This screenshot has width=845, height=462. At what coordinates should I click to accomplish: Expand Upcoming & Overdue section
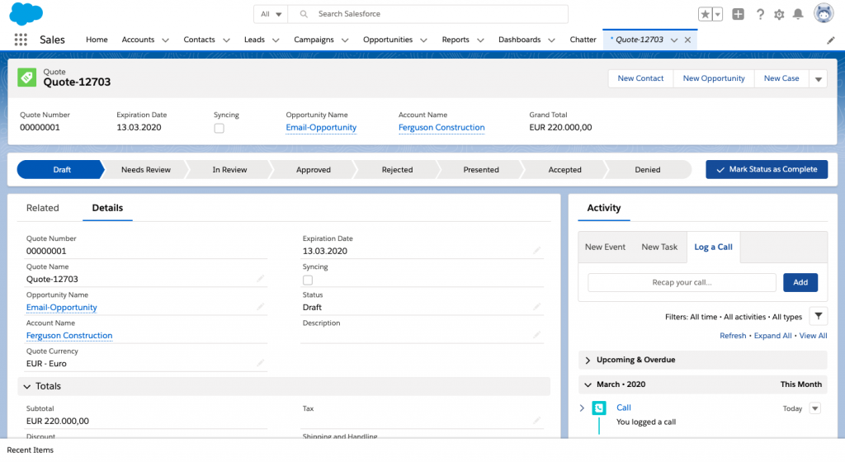(588, 361)
